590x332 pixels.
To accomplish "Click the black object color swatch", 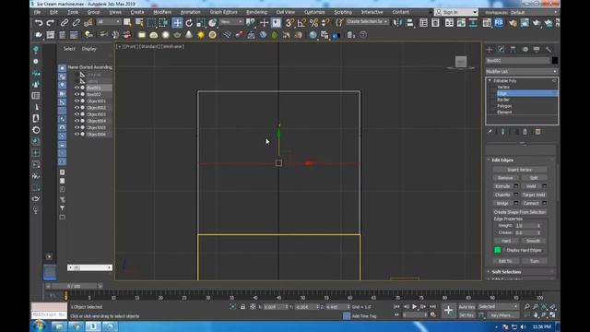I will coord(555,60).
